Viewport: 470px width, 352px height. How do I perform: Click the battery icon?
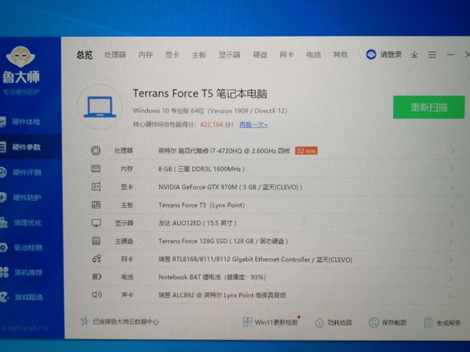coord(97,277)
